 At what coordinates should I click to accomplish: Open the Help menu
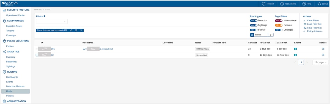click(307, 4)
